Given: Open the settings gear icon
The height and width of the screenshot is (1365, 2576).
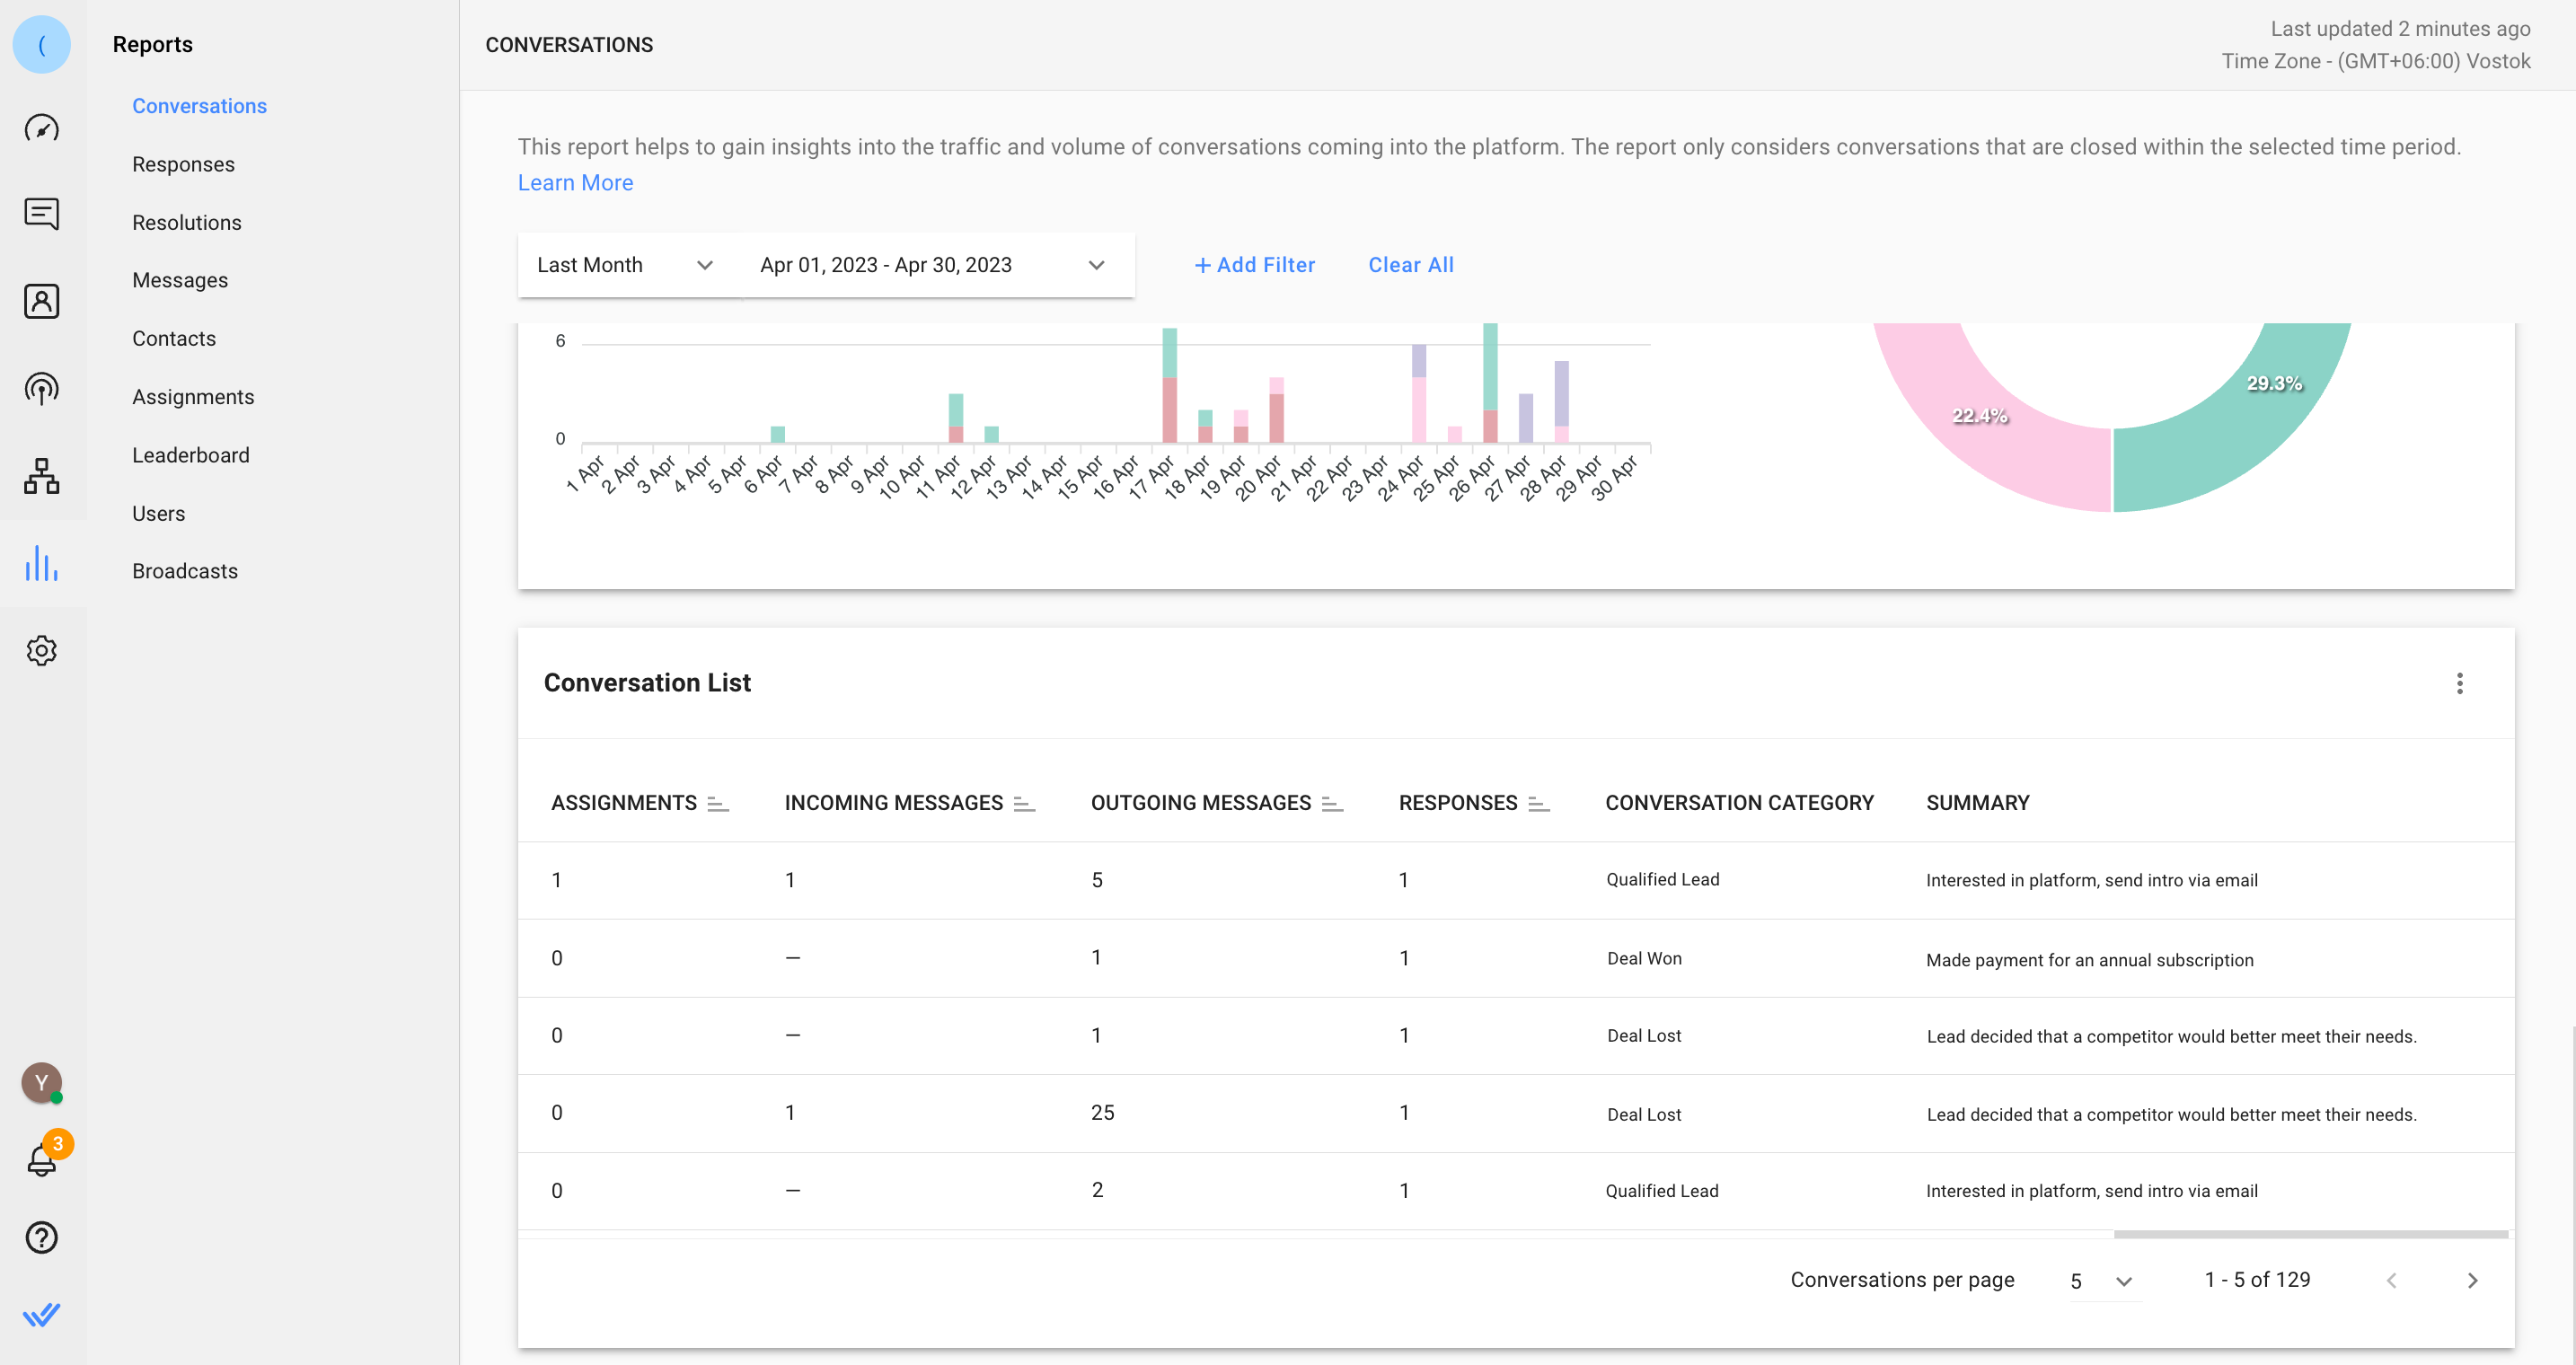Looking at the screenshot, I should pos(41,651).
